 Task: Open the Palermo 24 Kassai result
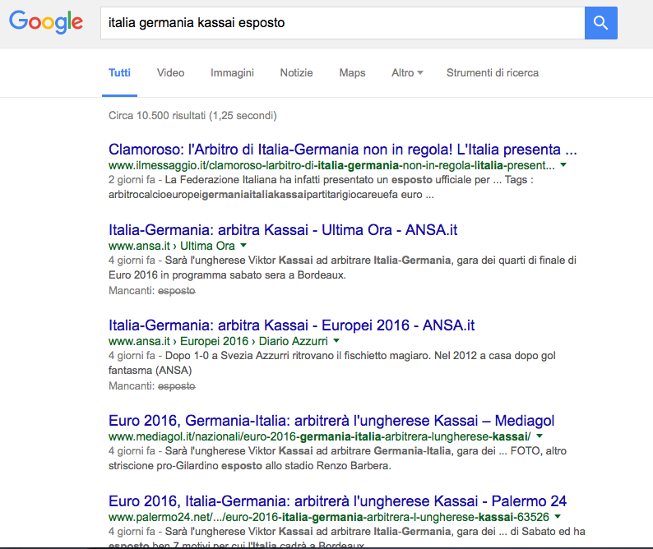tap(337, 501)
